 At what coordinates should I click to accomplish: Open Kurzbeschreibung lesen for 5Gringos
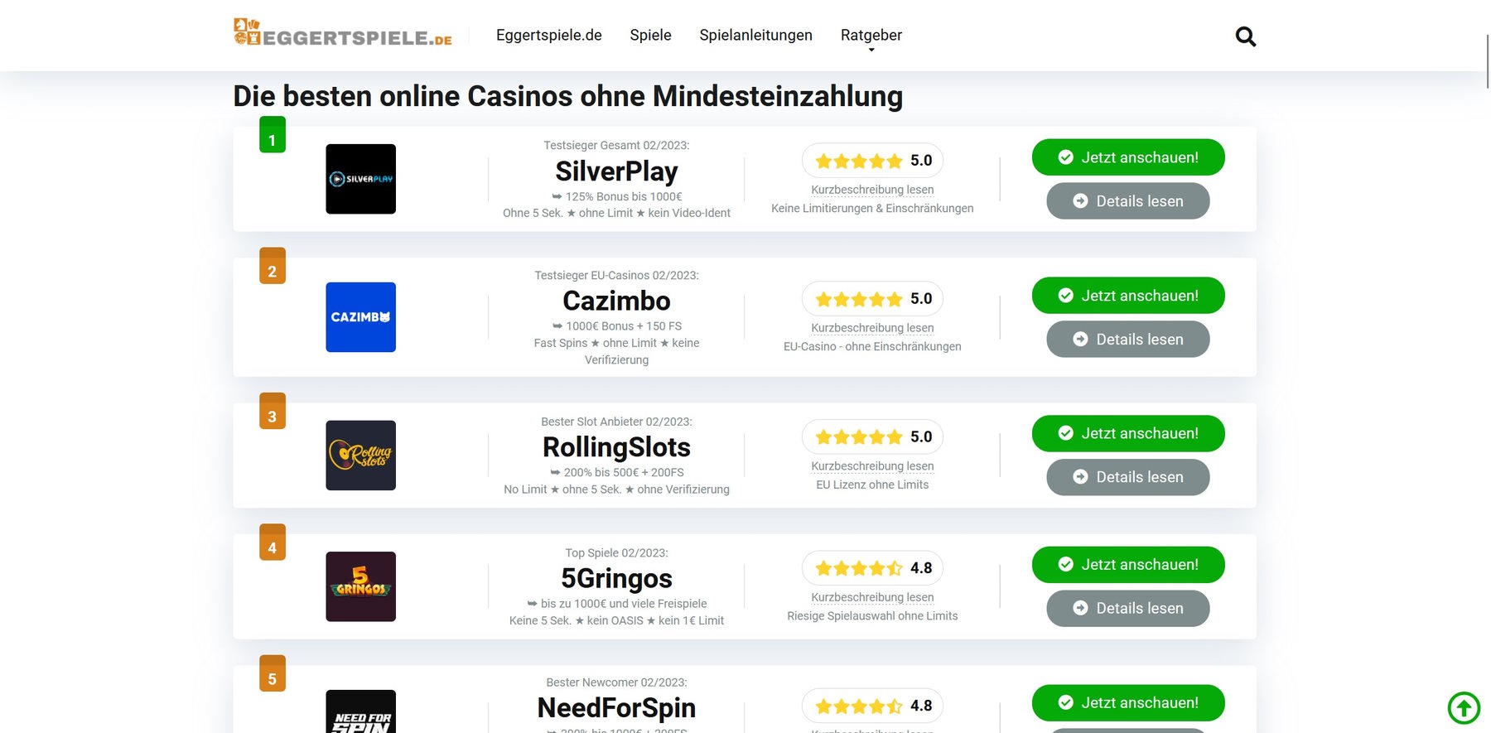871,597
